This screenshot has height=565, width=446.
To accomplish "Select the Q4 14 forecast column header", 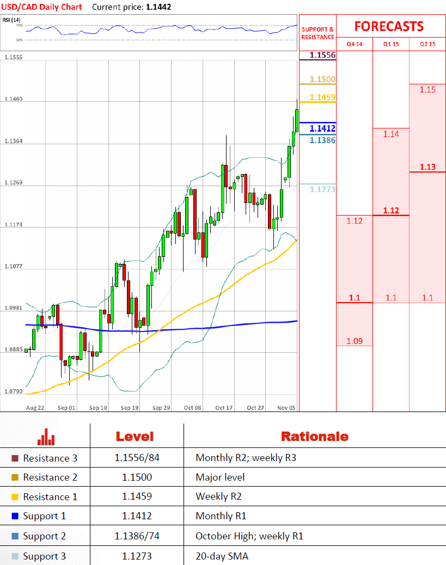I will click(355, 44).
